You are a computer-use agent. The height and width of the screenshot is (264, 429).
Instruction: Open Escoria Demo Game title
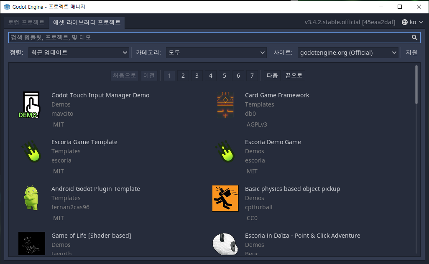273,142
